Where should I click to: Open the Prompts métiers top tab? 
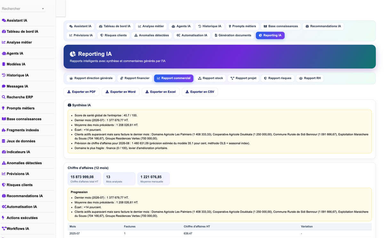pos(242,26)
